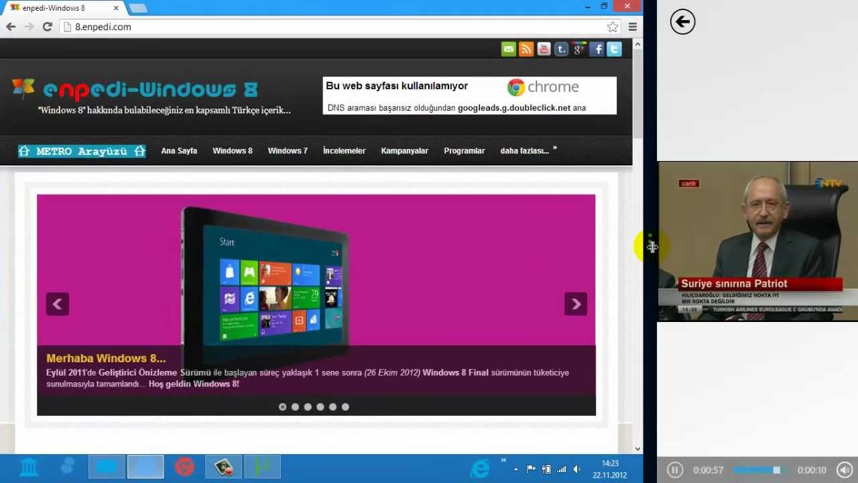The image size is (858, 483).
Task: Expand the 'daha fazlası...' menu
Action: coord(528,150)
